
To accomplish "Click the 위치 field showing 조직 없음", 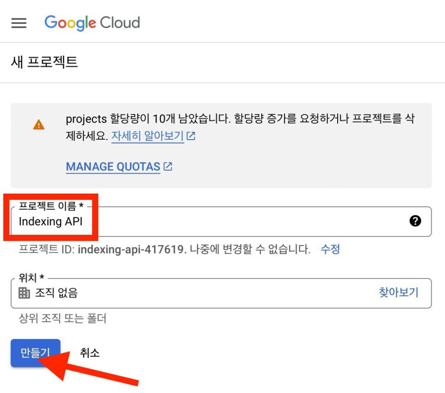I will (196, 293).
